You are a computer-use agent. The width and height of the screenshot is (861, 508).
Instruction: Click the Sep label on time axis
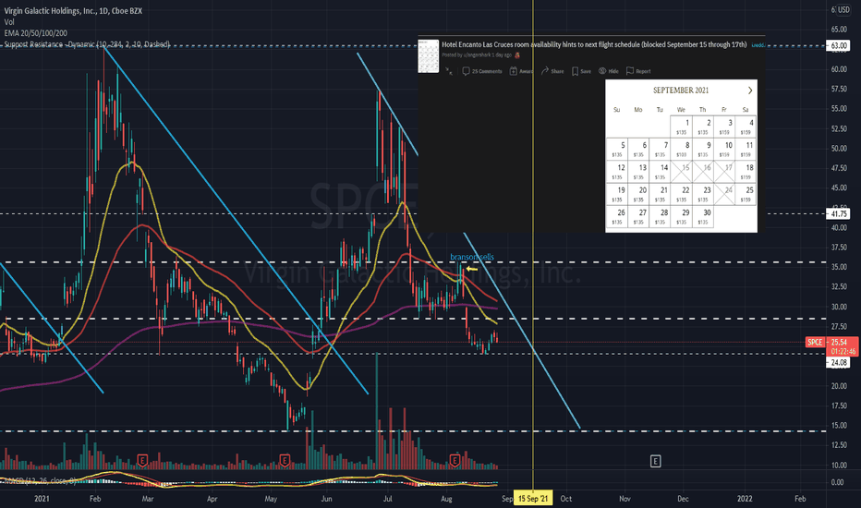(x=507, y=499)
